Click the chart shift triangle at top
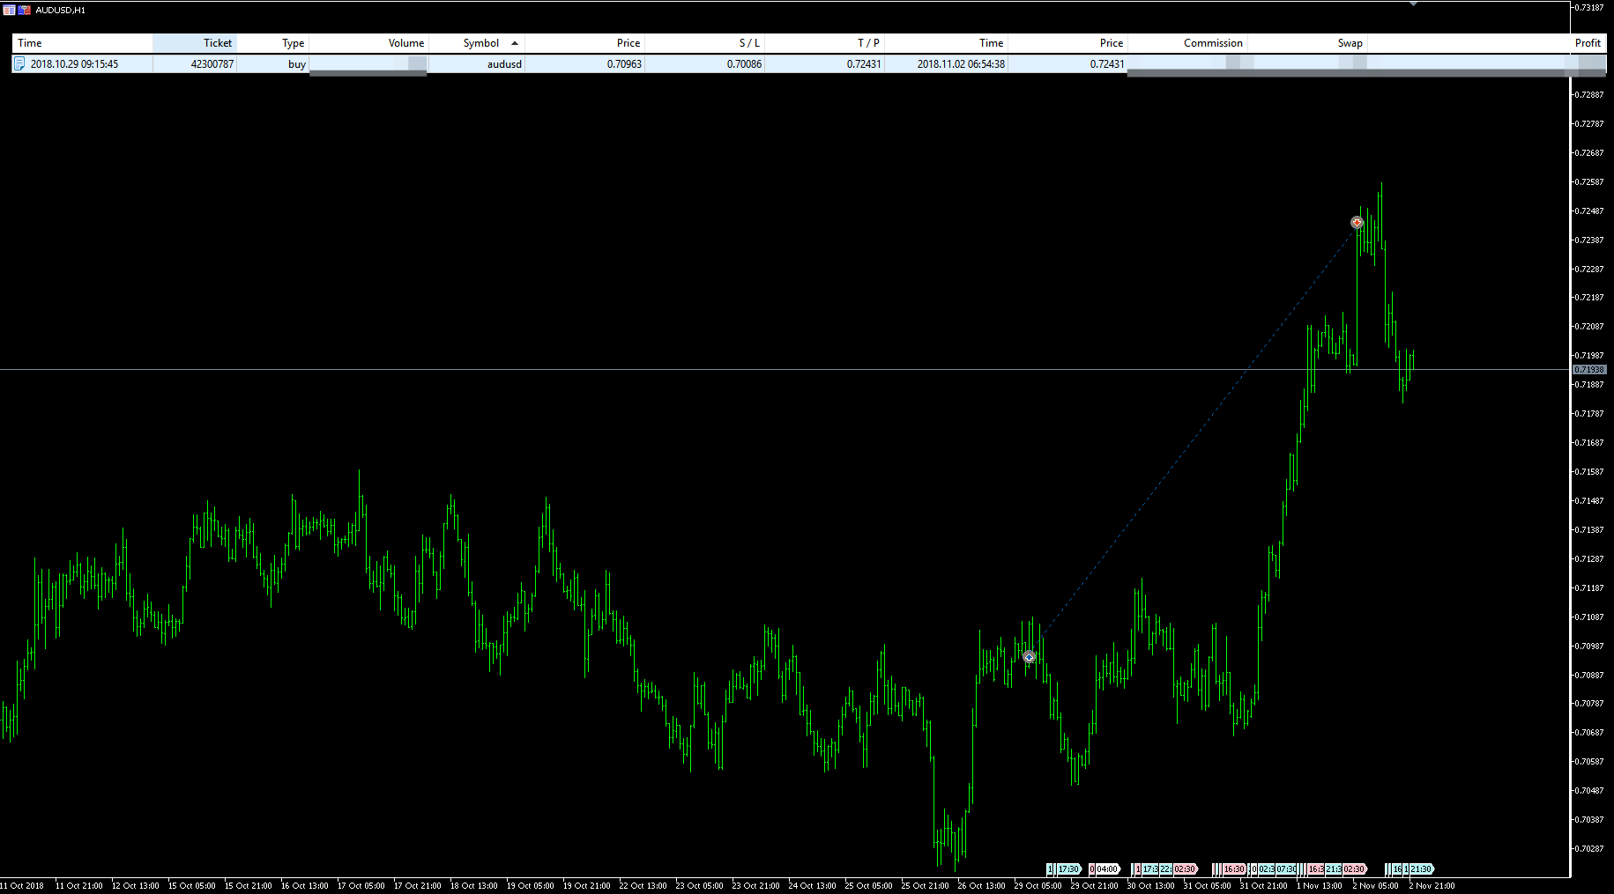This screenshot has width=1614, height=894. (x=1413, y=4)
